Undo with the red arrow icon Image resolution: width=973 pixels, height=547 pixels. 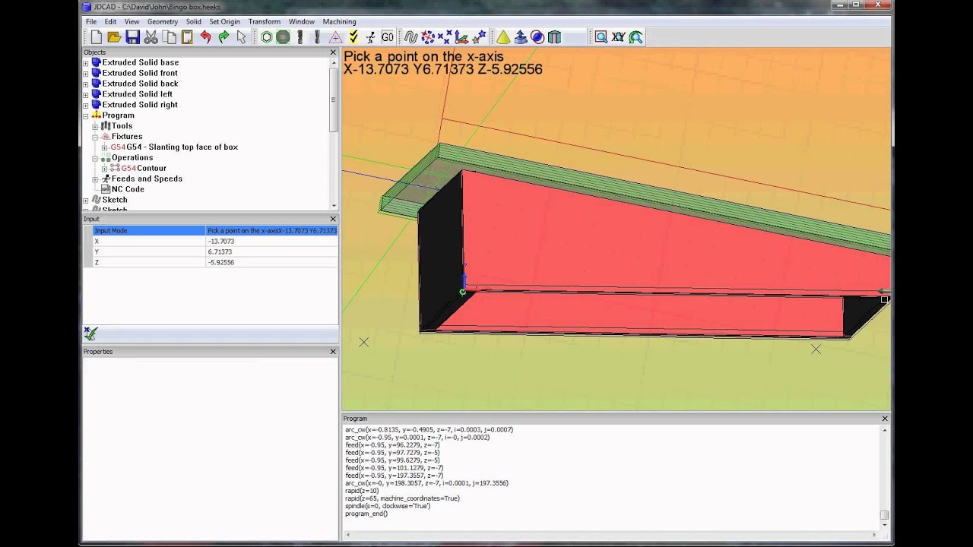(x=205, y=36)
